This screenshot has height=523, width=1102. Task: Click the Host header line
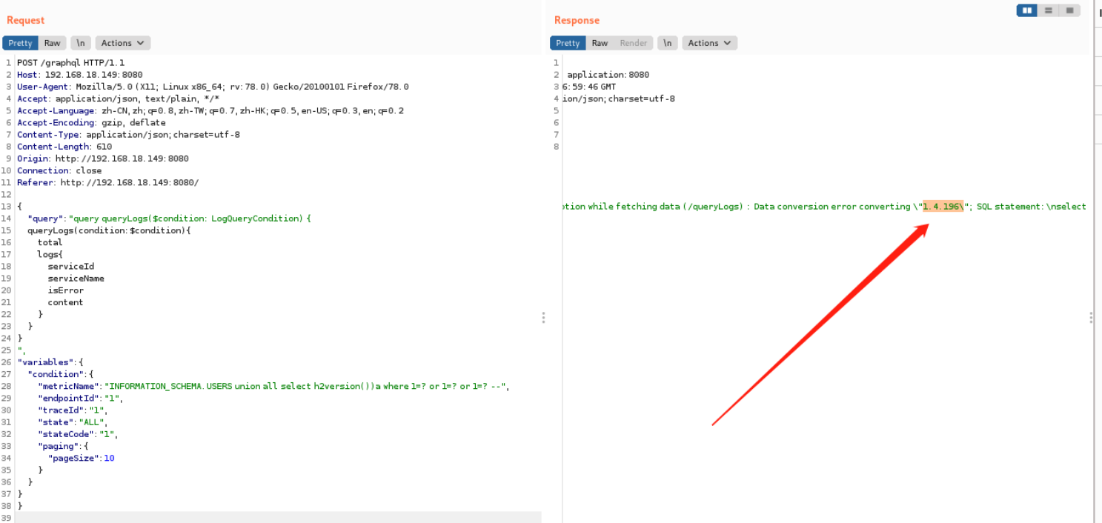[80, 75]
